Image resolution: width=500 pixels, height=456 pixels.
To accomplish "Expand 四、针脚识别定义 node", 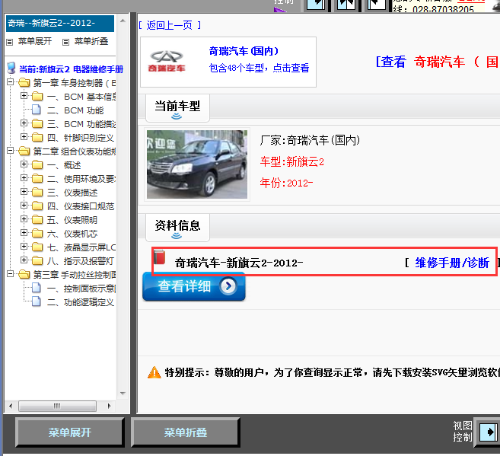I will 24,136.
